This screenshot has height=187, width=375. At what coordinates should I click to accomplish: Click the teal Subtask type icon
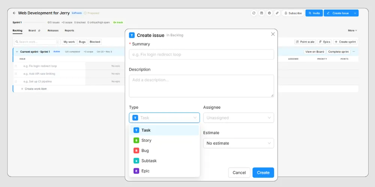pos(136,161)
